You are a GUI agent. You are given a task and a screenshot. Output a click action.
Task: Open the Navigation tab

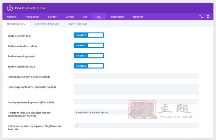[32, 17]
